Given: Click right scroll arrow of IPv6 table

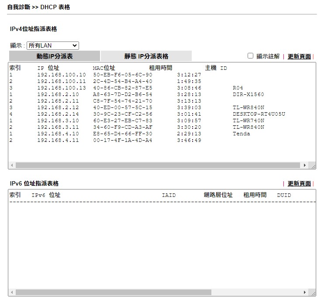Looking at the screenshot, I should (305, 292).
